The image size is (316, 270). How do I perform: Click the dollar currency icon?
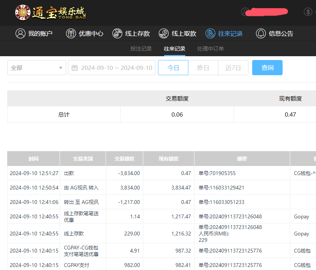[308, 12]
